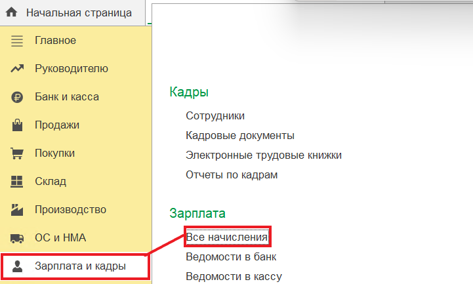Open Электронные трудовые книжки
Screen dimensions: 473x284
click(264, 155)
